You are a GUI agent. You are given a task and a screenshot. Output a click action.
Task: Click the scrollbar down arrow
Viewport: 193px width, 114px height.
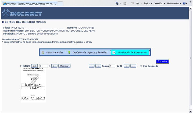point(190,111)
